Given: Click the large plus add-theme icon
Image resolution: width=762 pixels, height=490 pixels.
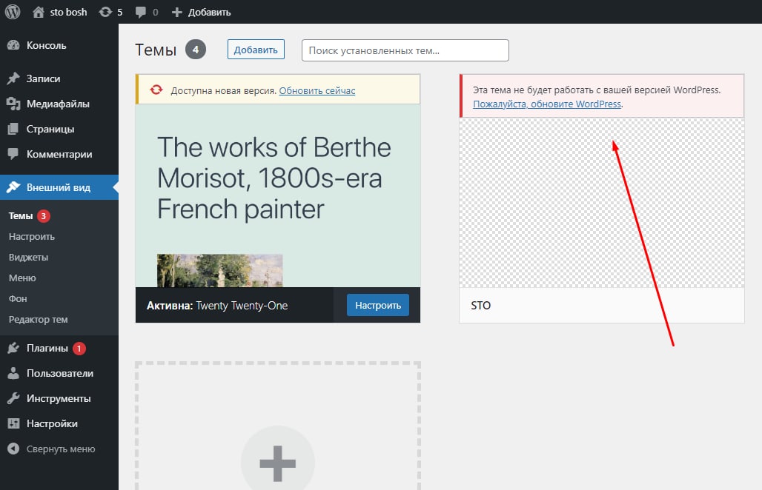Looking at the screenshot, I should [277, 464].
